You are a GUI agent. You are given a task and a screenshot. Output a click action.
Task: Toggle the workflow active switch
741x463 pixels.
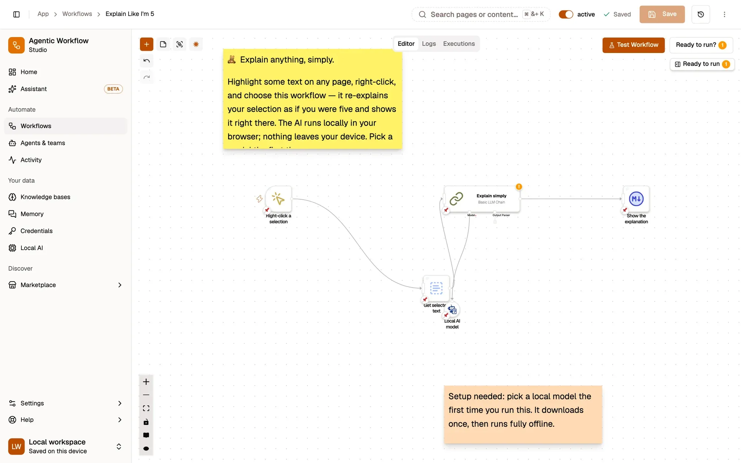pos(566,14)
